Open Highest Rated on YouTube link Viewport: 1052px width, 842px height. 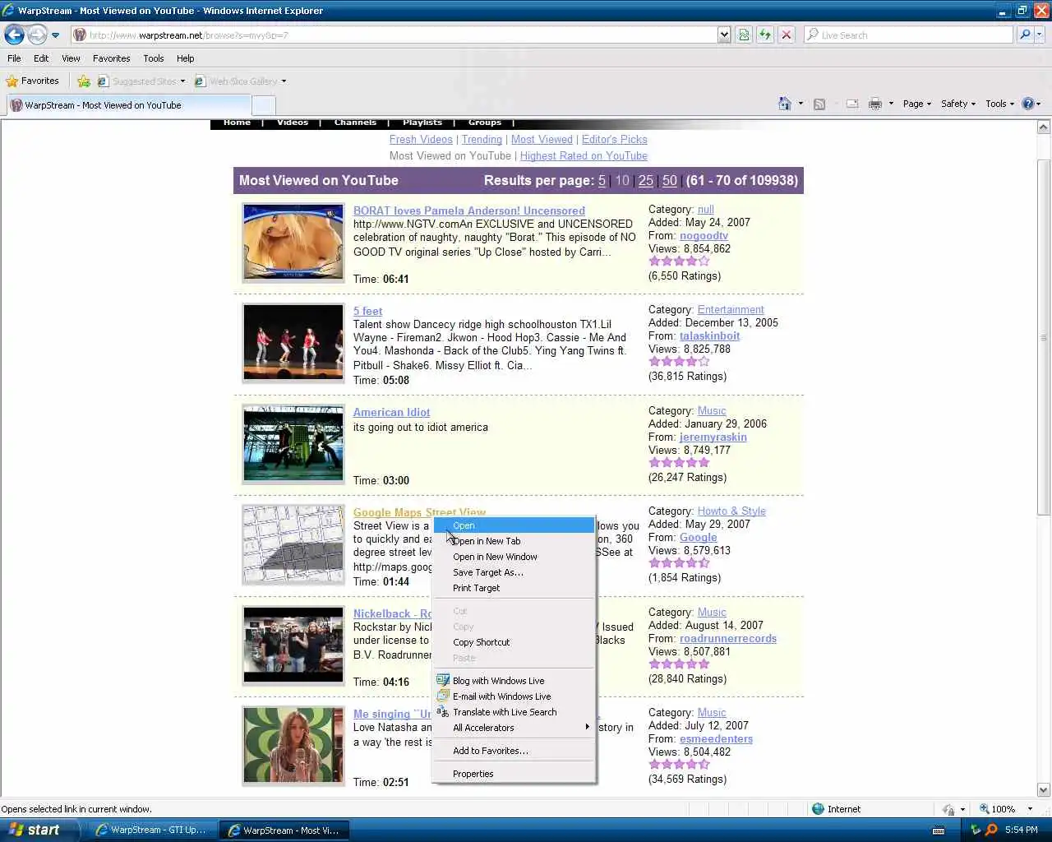[584, 156]
